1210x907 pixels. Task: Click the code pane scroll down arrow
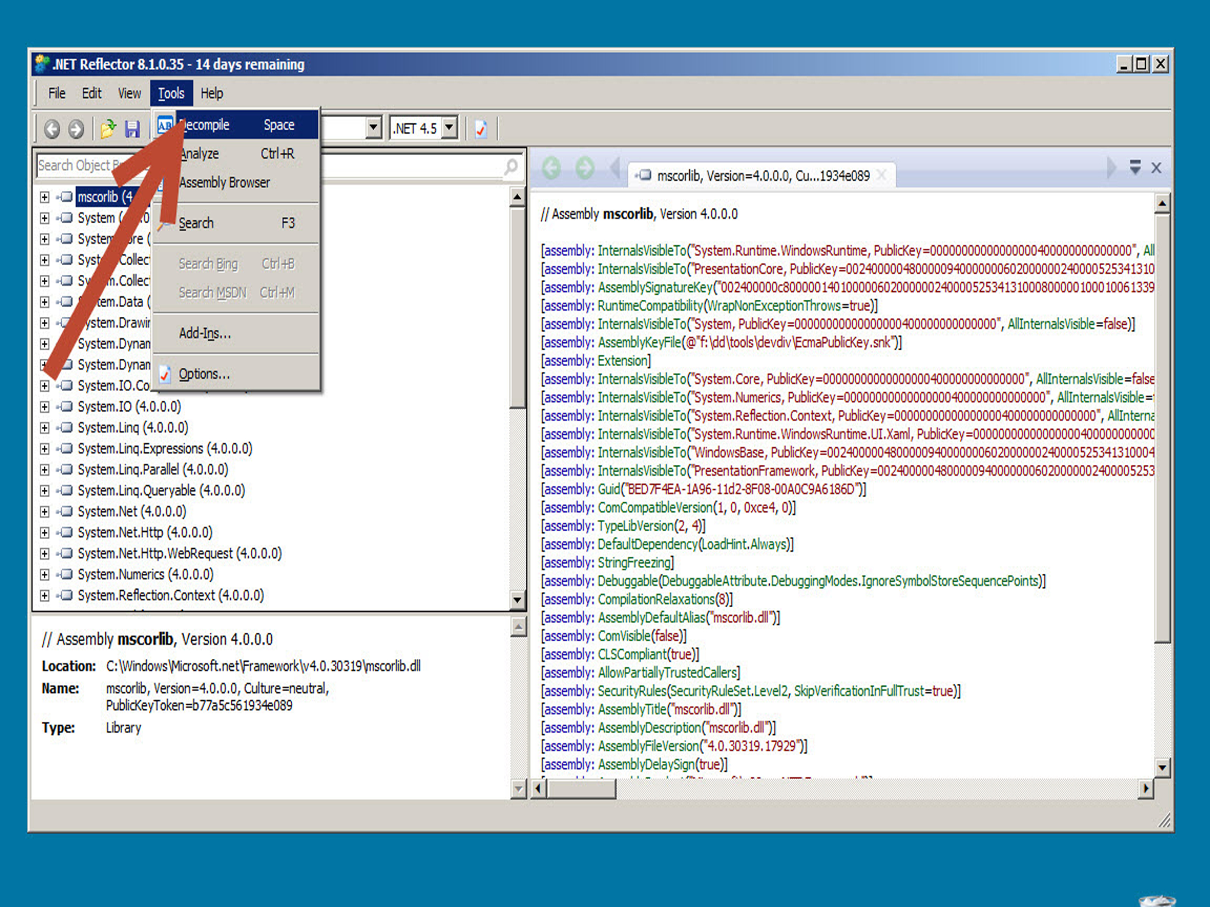tap(1162, 768)
